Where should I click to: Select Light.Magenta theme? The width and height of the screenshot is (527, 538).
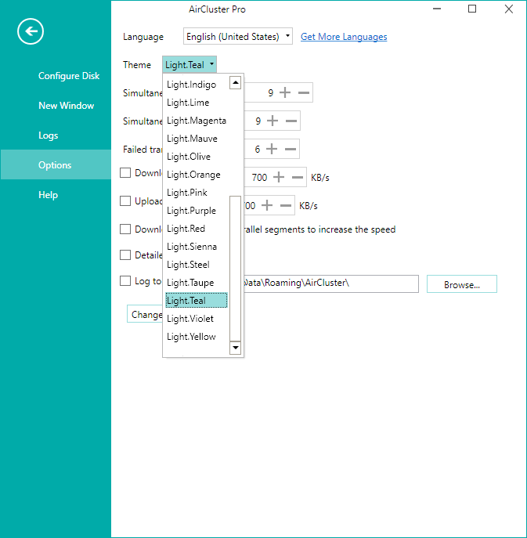click(x=197, y=121)
